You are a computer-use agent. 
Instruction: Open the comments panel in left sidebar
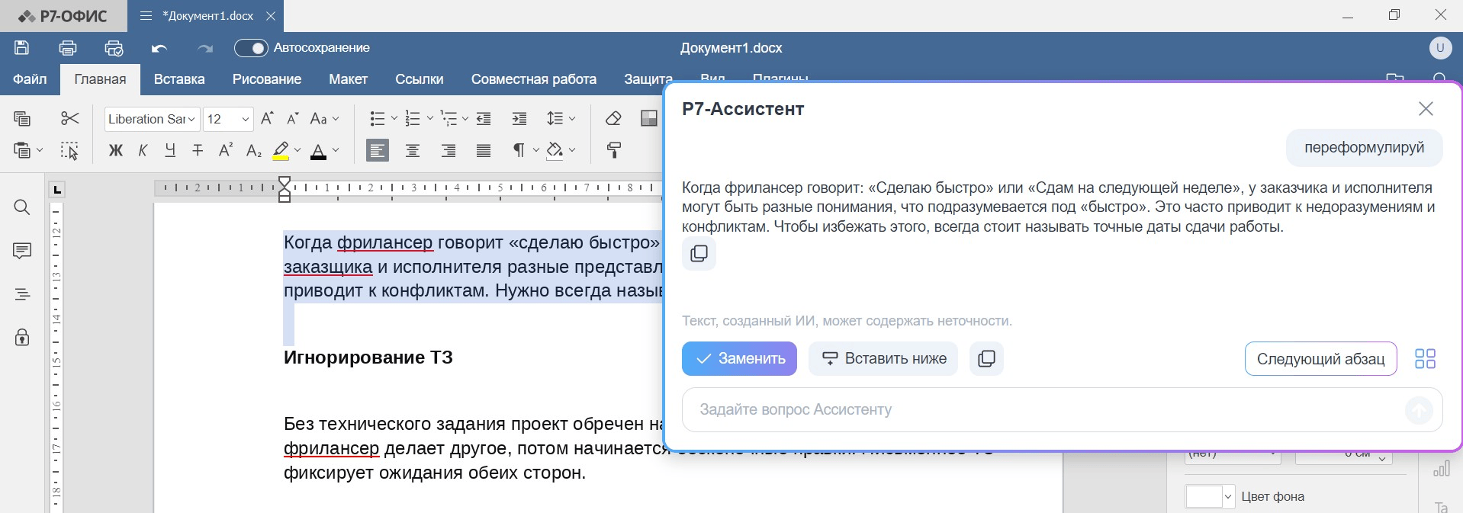pyautogui.click(x=22, y=251)
